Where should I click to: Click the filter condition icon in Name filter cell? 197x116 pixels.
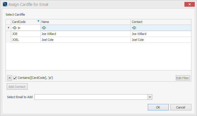pos(44,28)
